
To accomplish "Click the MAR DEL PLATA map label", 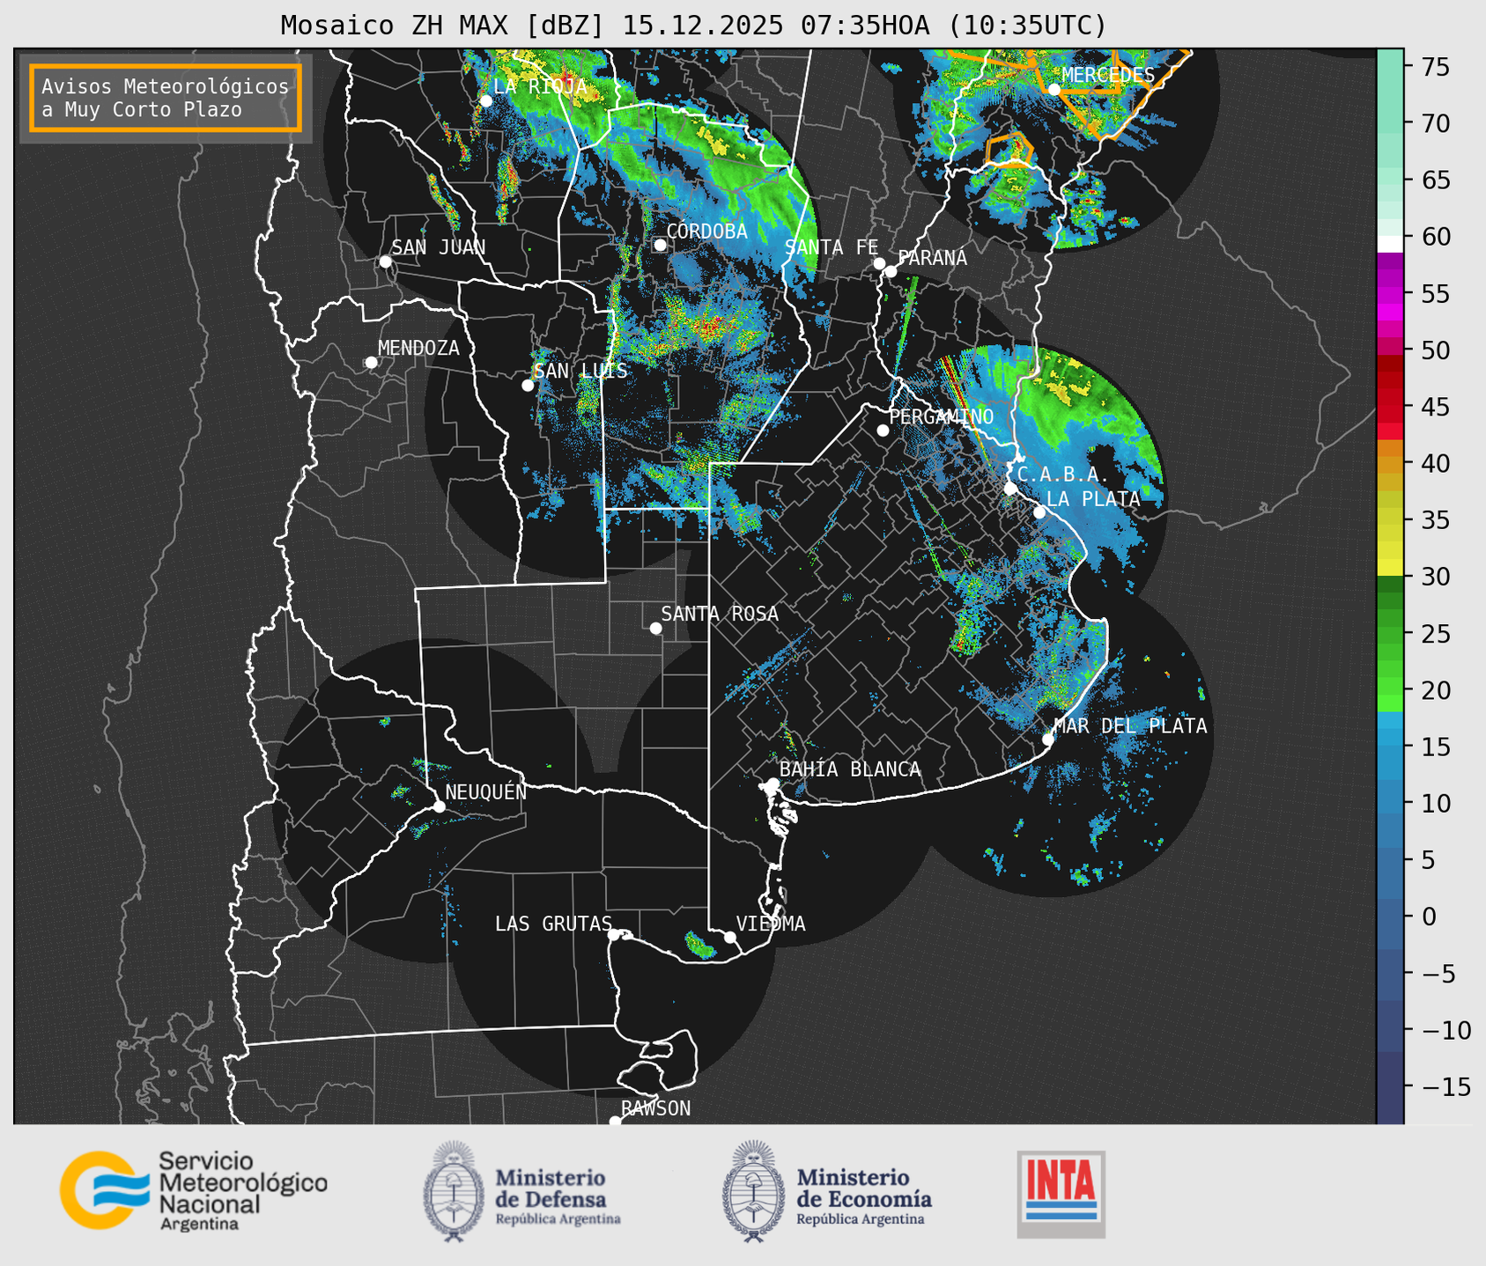I will pyautogui.click(x=1130, y=726).
